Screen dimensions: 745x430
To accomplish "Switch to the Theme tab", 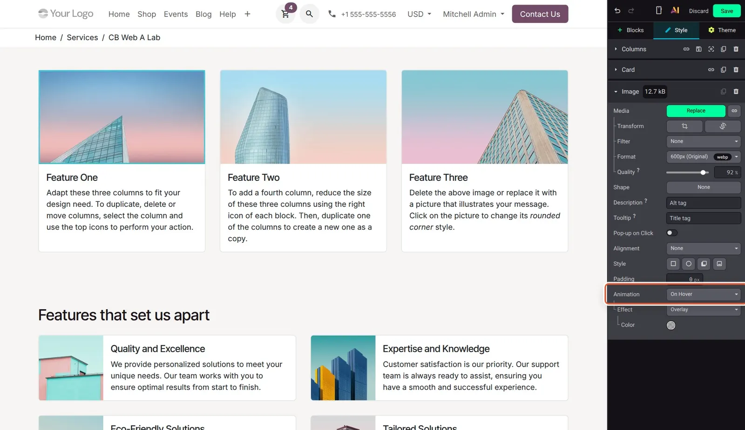I will 722,30.
